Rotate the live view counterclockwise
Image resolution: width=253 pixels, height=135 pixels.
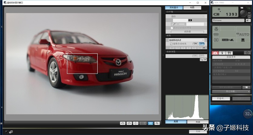[x=122, y=124]
